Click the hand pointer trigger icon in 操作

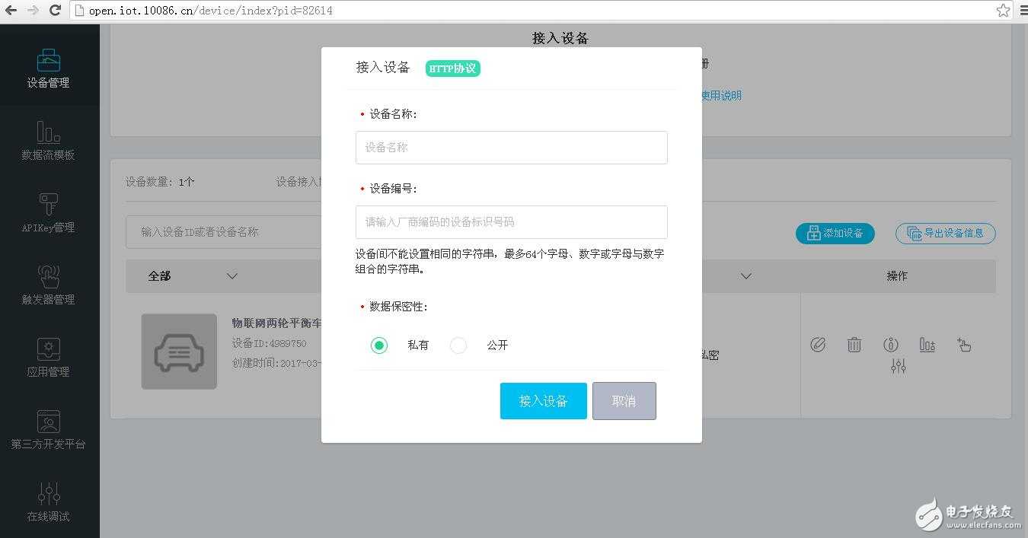[964, 345]
